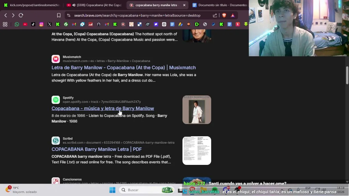Click the Cancioneros favicon in results

tap(56, 181)
